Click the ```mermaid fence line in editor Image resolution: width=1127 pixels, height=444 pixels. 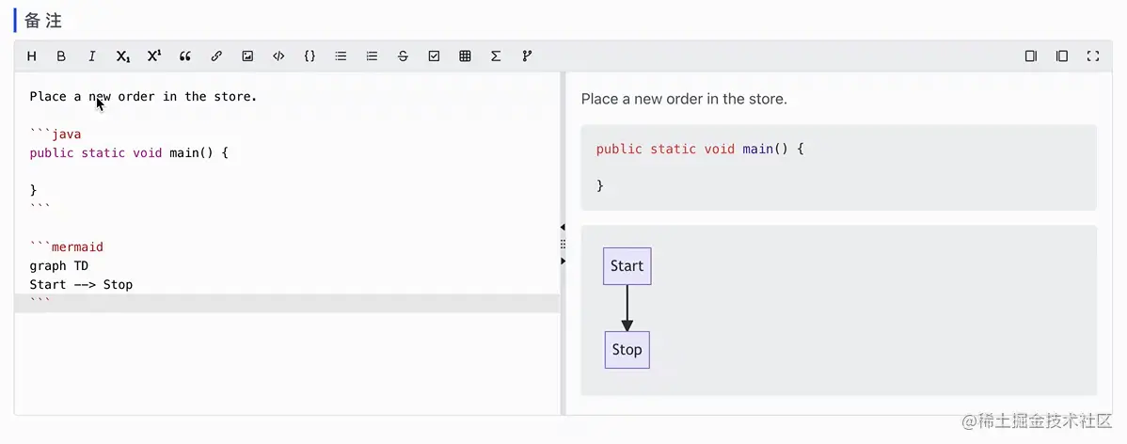[x=66, y=246]
